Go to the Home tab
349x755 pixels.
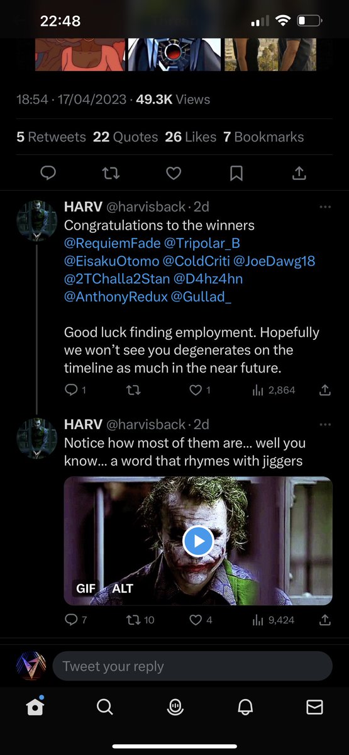35,707
